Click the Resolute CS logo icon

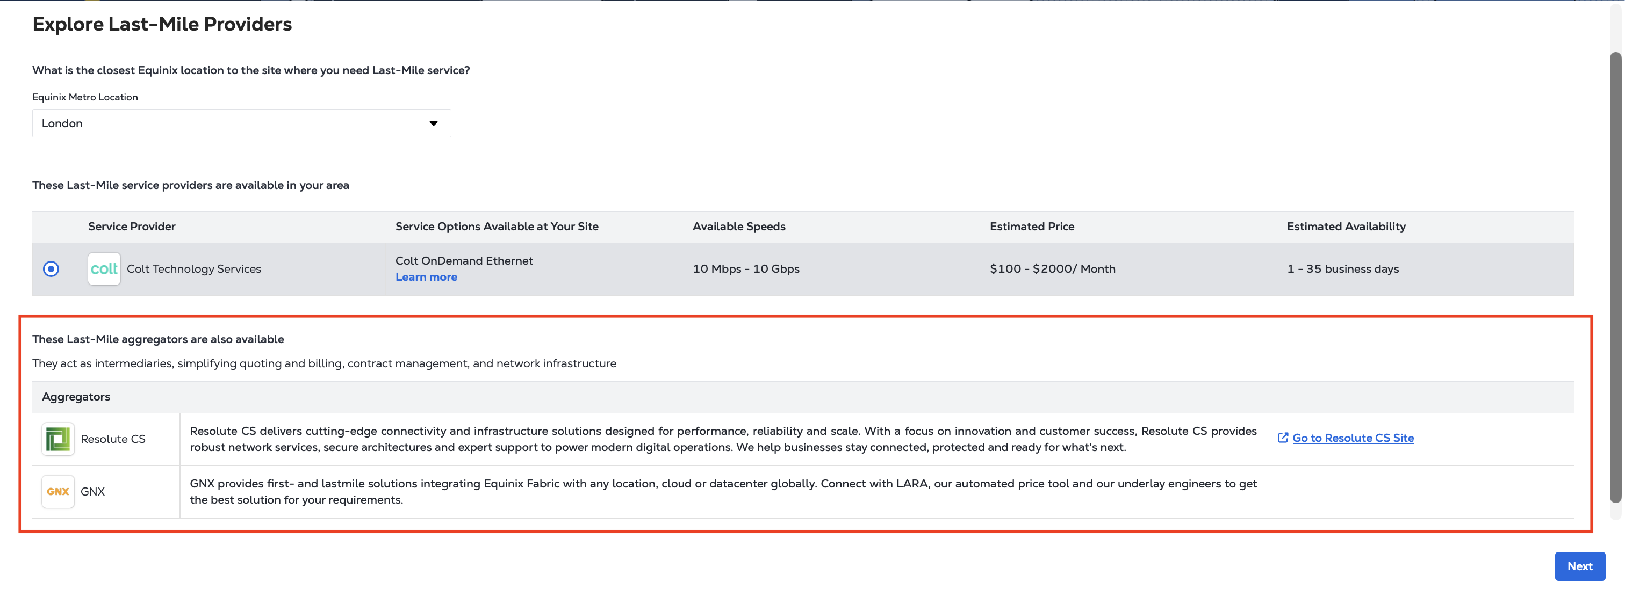(x=58, y=439)
